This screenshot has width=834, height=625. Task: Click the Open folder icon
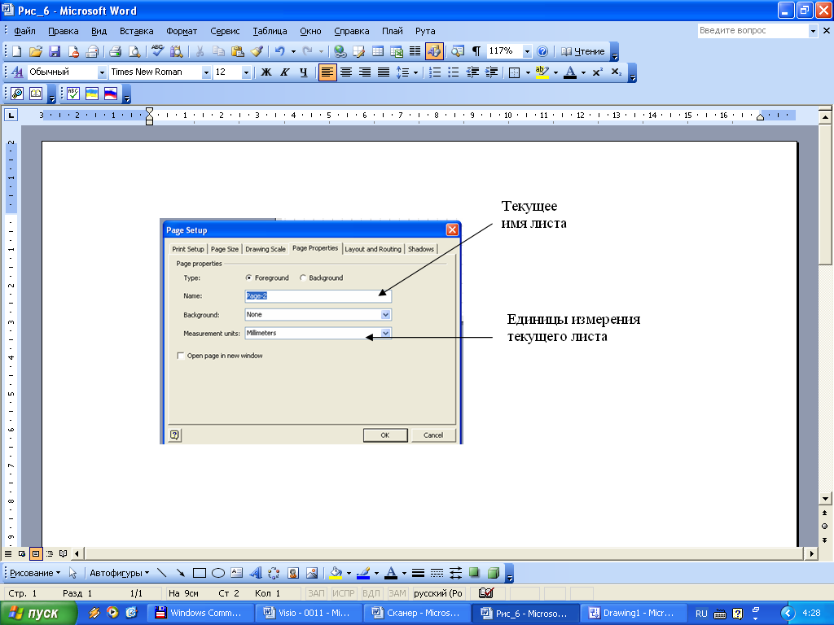tap(36, 51)
